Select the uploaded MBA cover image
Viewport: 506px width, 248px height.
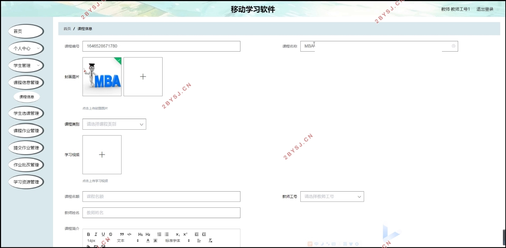[x=102, y=77]
